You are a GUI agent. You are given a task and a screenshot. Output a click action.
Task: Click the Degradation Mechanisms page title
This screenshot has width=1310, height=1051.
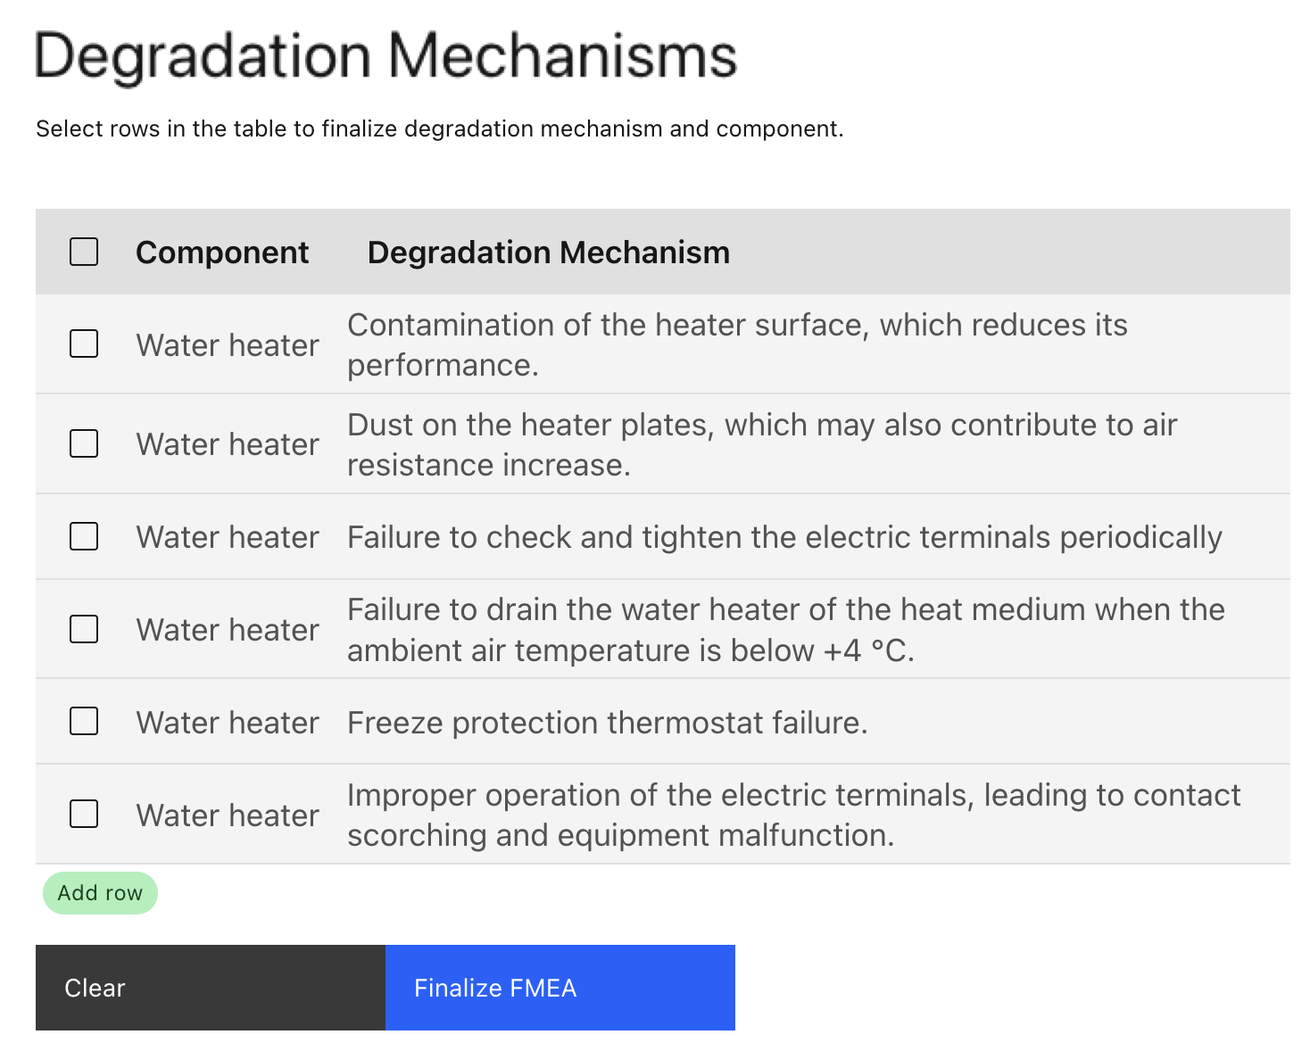[386, 56]
